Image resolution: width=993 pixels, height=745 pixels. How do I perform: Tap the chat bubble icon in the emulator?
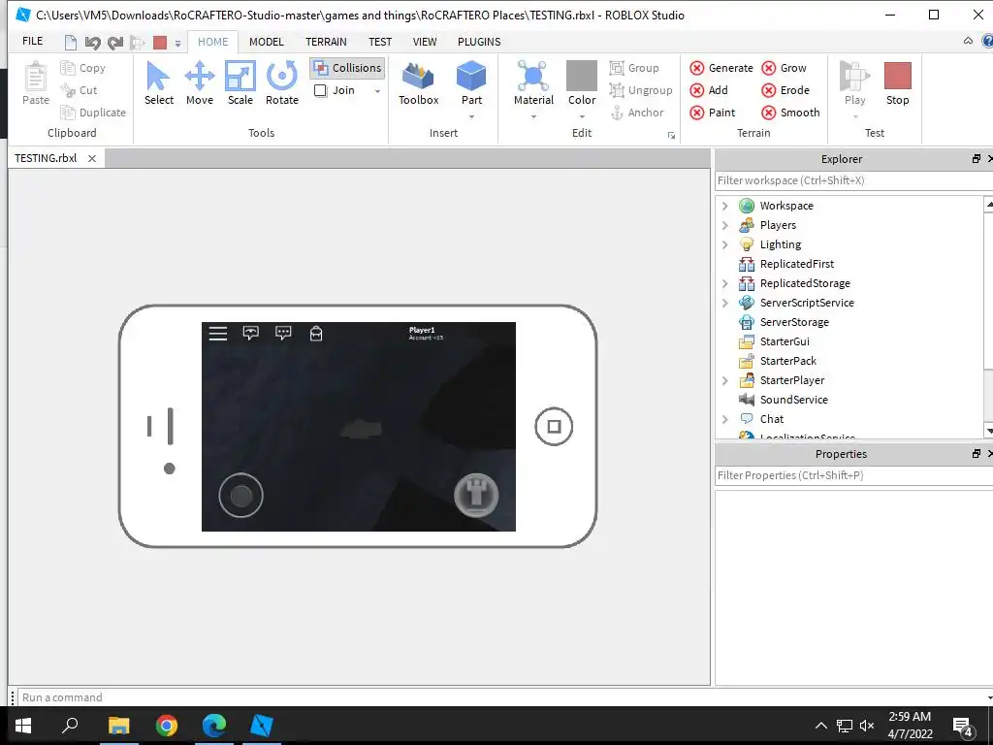click(x=283, y=333)
